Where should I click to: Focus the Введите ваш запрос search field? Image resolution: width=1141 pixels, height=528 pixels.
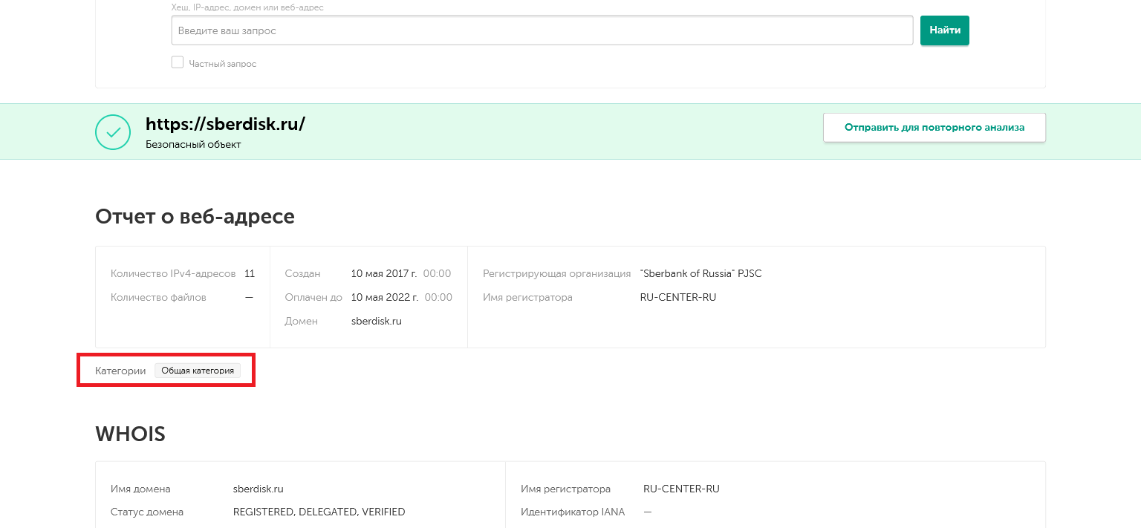click(542, 30)
